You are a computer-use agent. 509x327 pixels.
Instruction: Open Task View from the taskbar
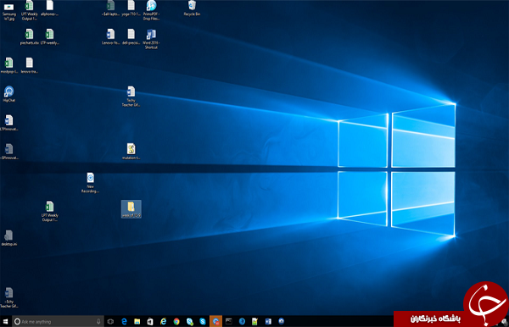click(110, 321)
